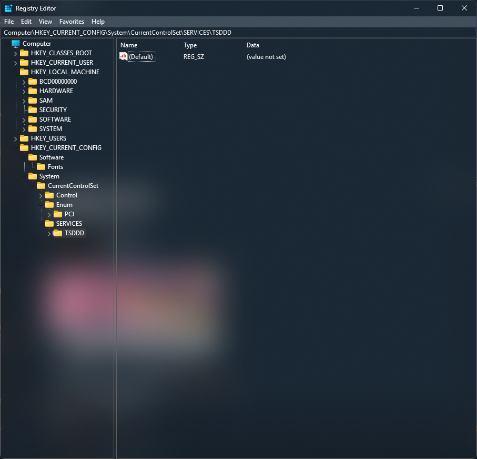Select the (Default) value entry

pos(141,57)
